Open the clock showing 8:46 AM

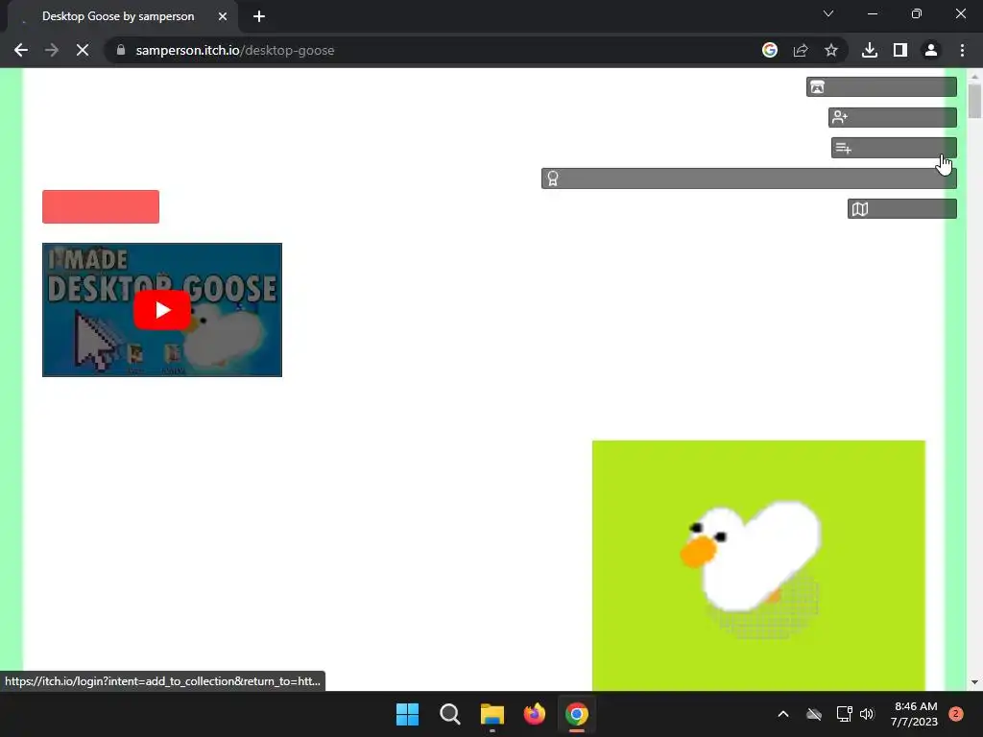point(915,714)
